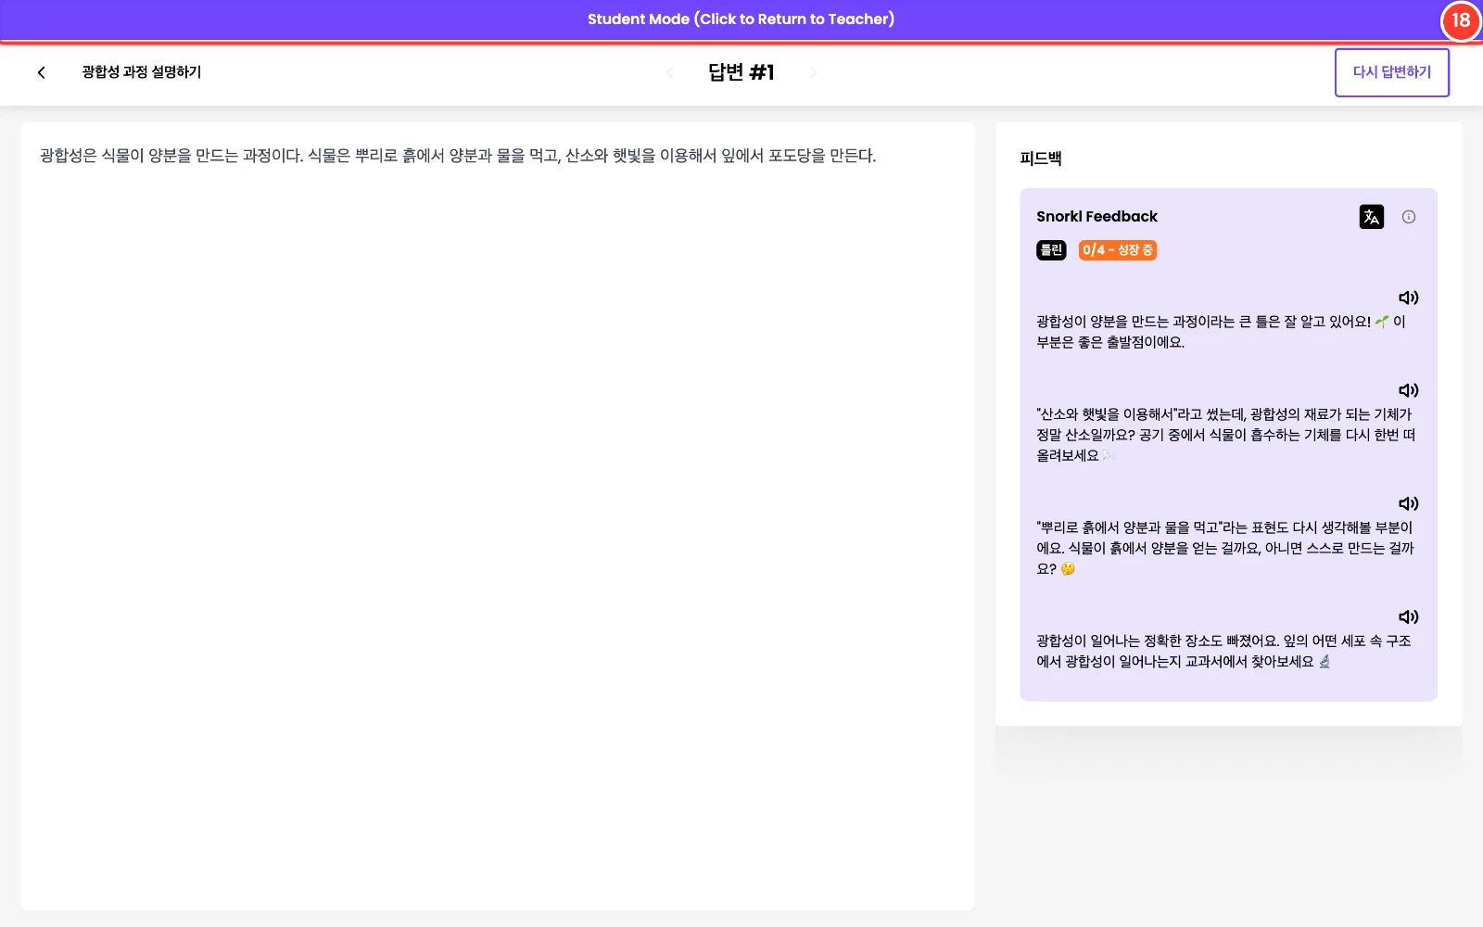Click the student answer text about 광합성

click(x=458, y=156)
